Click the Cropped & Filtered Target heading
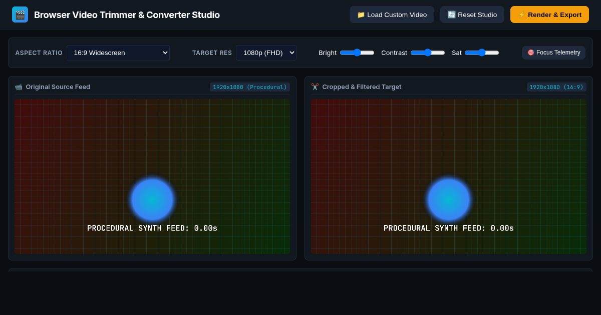Viewport: 601px width, 315px height. tap(362, 87)
